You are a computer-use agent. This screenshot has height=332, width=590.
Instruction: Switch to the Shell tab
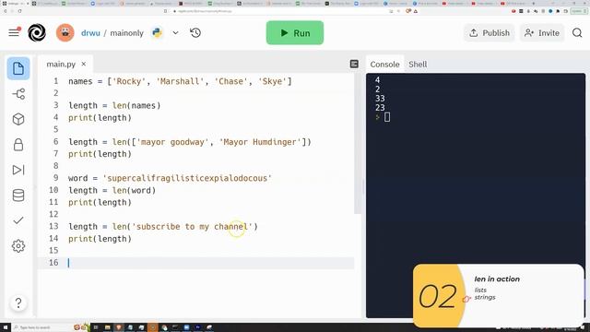click(x=418, y=65)
